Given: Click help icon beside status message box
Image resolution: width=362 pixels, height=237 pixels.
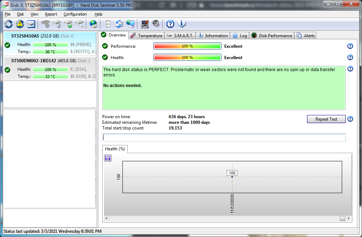Looking at the screenshot, I should [350, 69].
